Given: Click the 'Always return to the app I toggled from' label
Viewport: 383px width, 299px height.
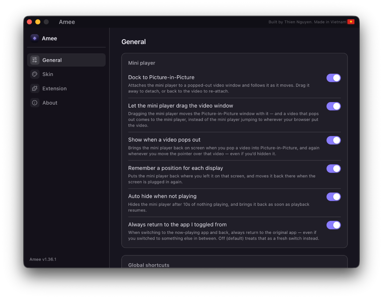Looking at the screenshot, I should [x=177, y=224].
